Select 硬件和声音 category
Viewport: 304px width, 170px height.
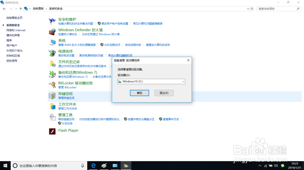pos(13,35)
